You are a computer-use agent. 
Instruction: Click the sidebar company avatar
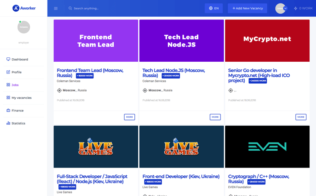[x=24, y=27]
